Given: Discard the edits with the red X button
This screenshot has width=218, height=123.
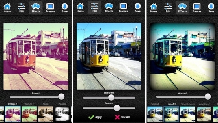Looking at the screenshot, I should (x=122, y=117).
